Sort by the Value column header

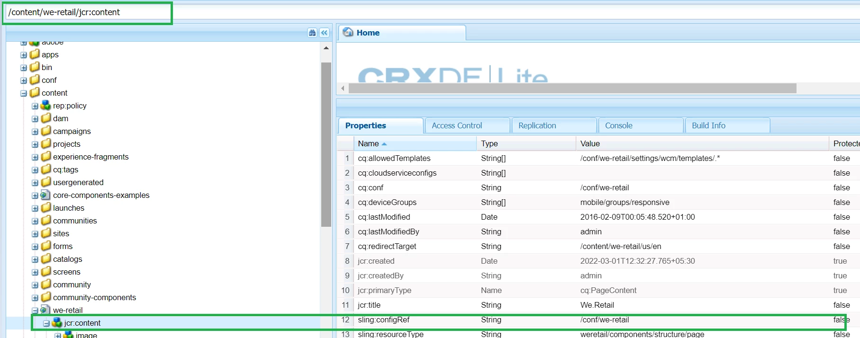tap(702, 143)
